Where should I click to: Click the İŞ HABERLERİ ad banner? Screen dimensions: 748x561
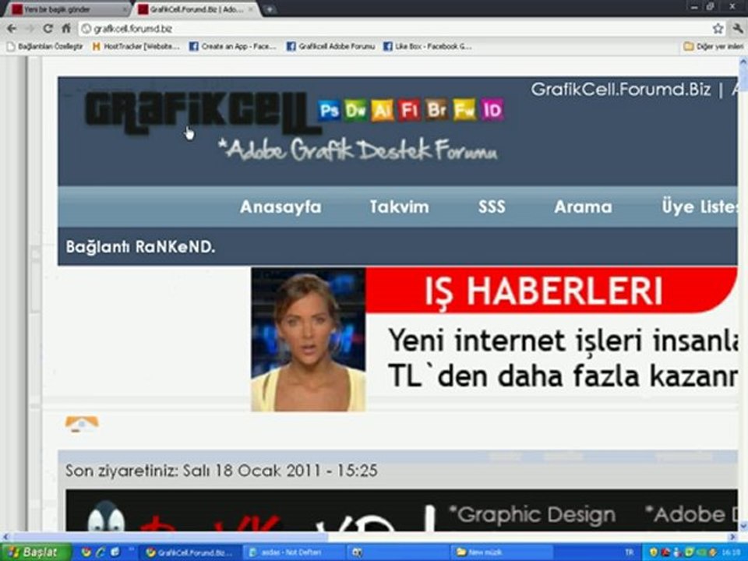click(x=551, y=290)
